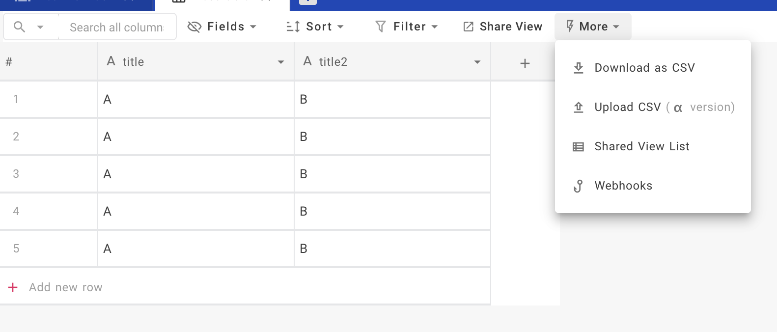Image resolution: width=777 pixels, height=332 pixels.
Task: Open the search options dropdown arrow
Action: coord(42,27)
